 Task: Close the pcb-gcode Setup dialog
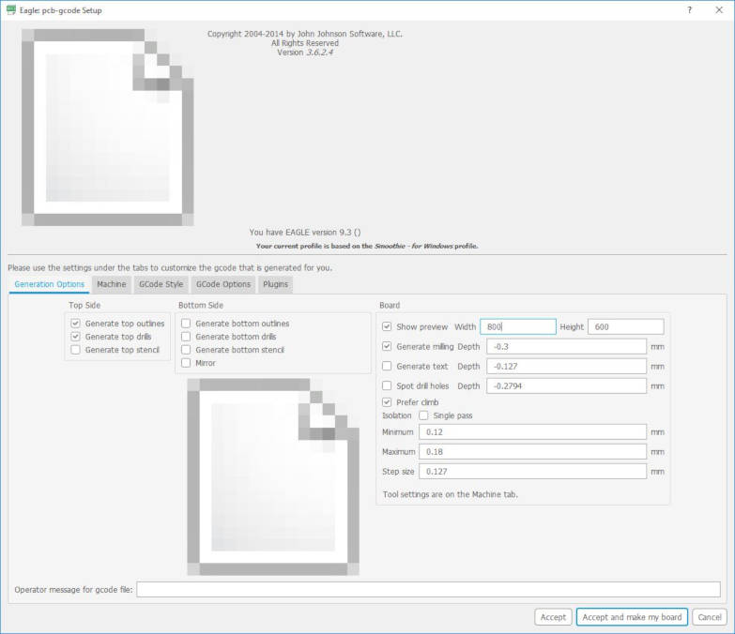[x=719, y=9]
